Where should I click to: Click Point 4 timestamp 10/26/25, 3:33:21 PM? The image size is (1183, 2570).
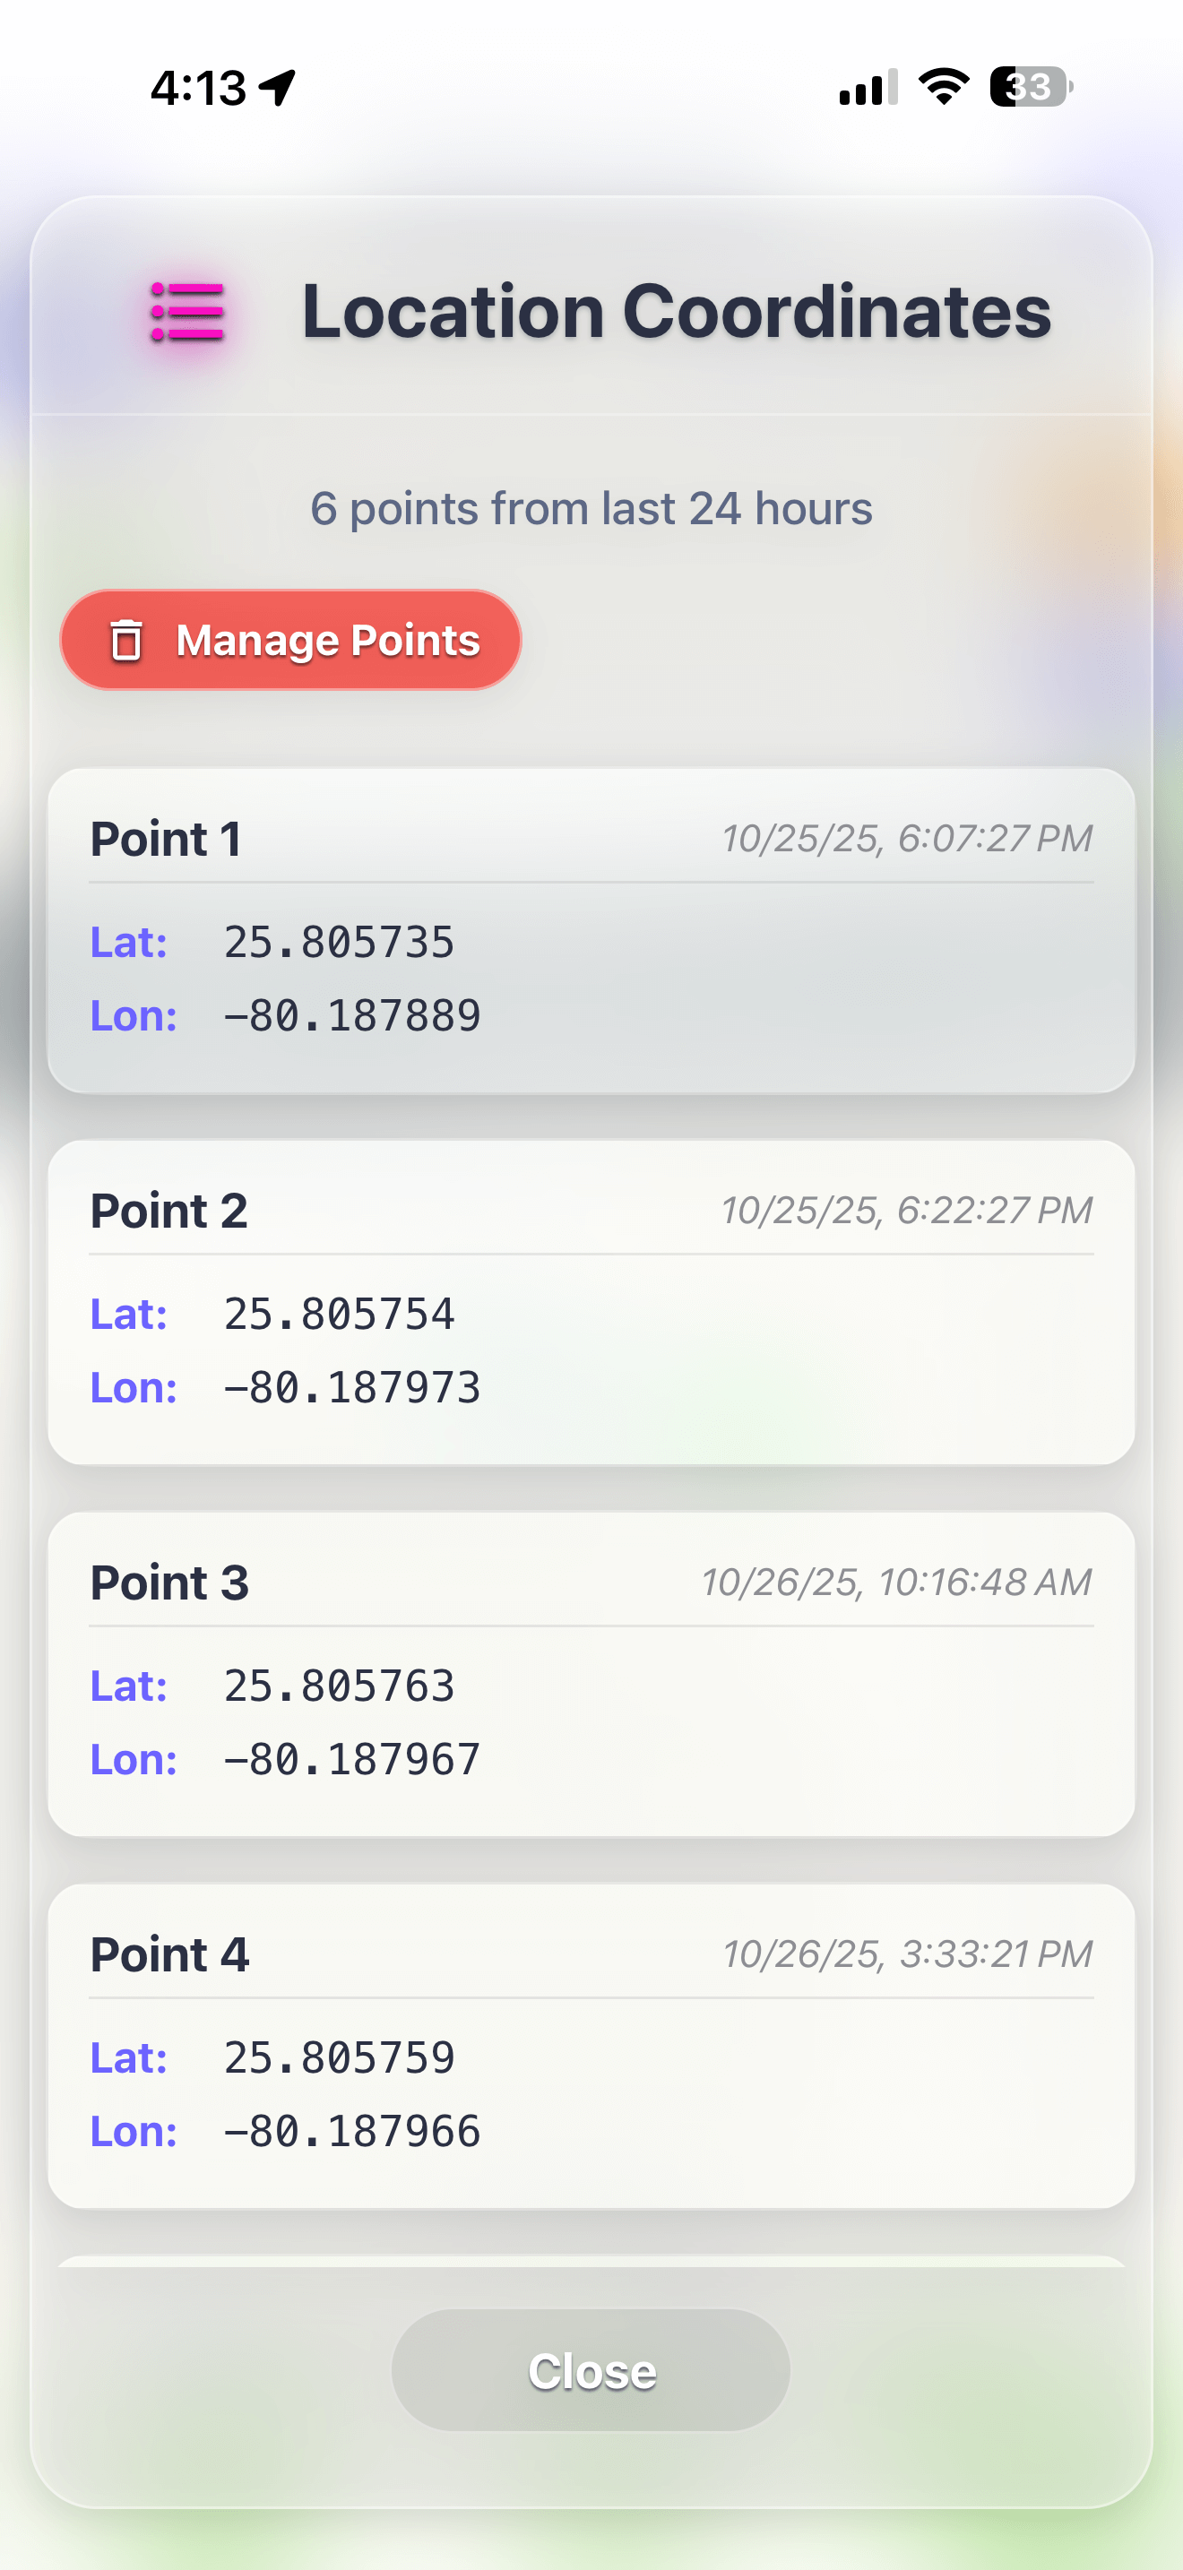pyautogui.click(x=906, y=1953)
